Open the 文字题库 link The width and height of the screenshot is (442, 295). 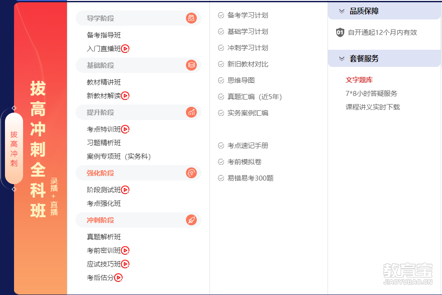coord(359,80)
